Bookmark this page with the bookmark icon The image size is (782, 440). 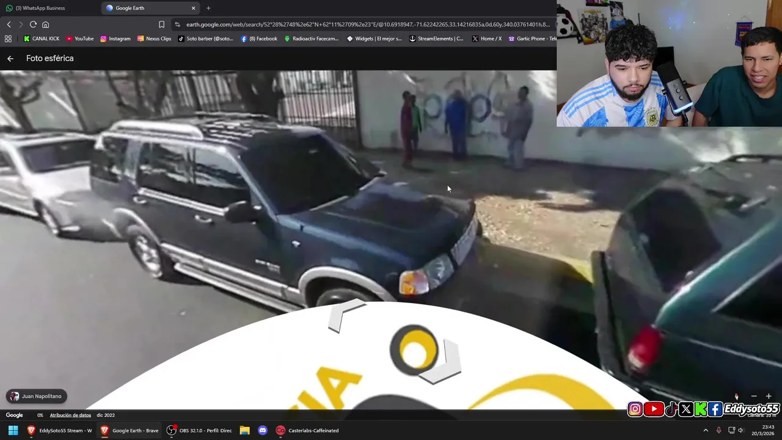[x=161, y=24]
